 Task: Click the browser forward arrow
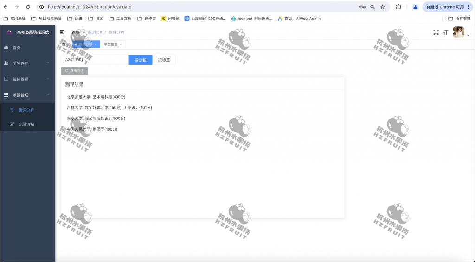pos(17,7)
